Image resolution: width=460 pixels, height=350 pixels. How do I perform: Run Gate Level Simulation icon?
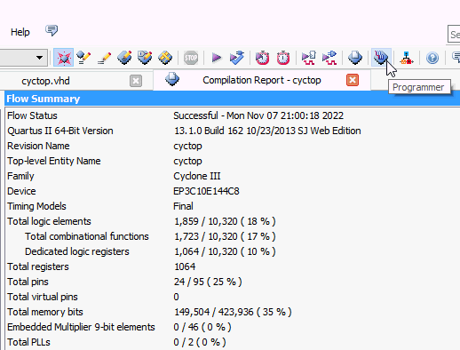[x=329, y=58]
